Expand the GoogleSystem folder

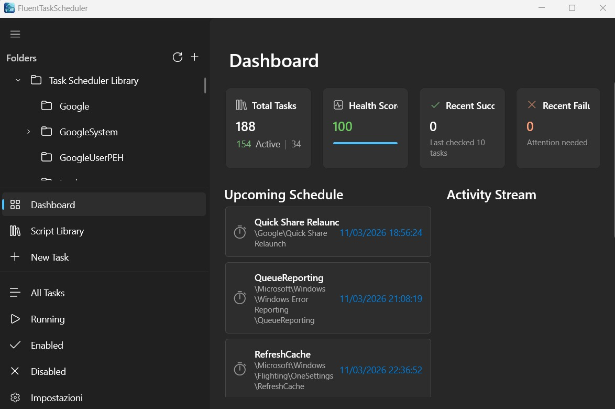click(28, 132)
